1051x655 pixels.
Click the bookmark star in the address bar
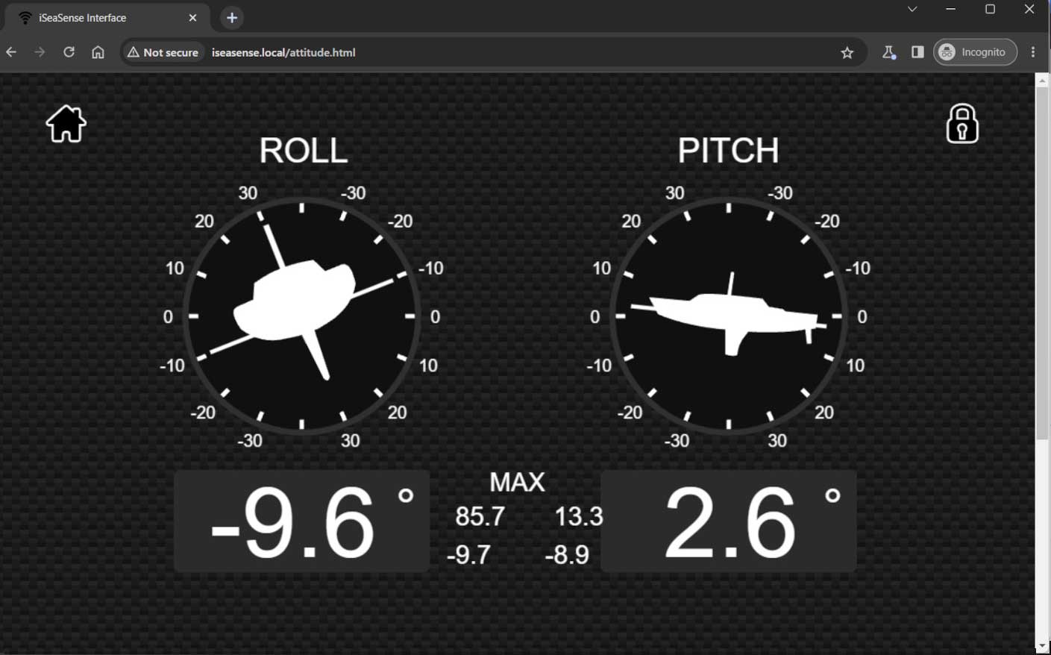(x=847, y=52)
